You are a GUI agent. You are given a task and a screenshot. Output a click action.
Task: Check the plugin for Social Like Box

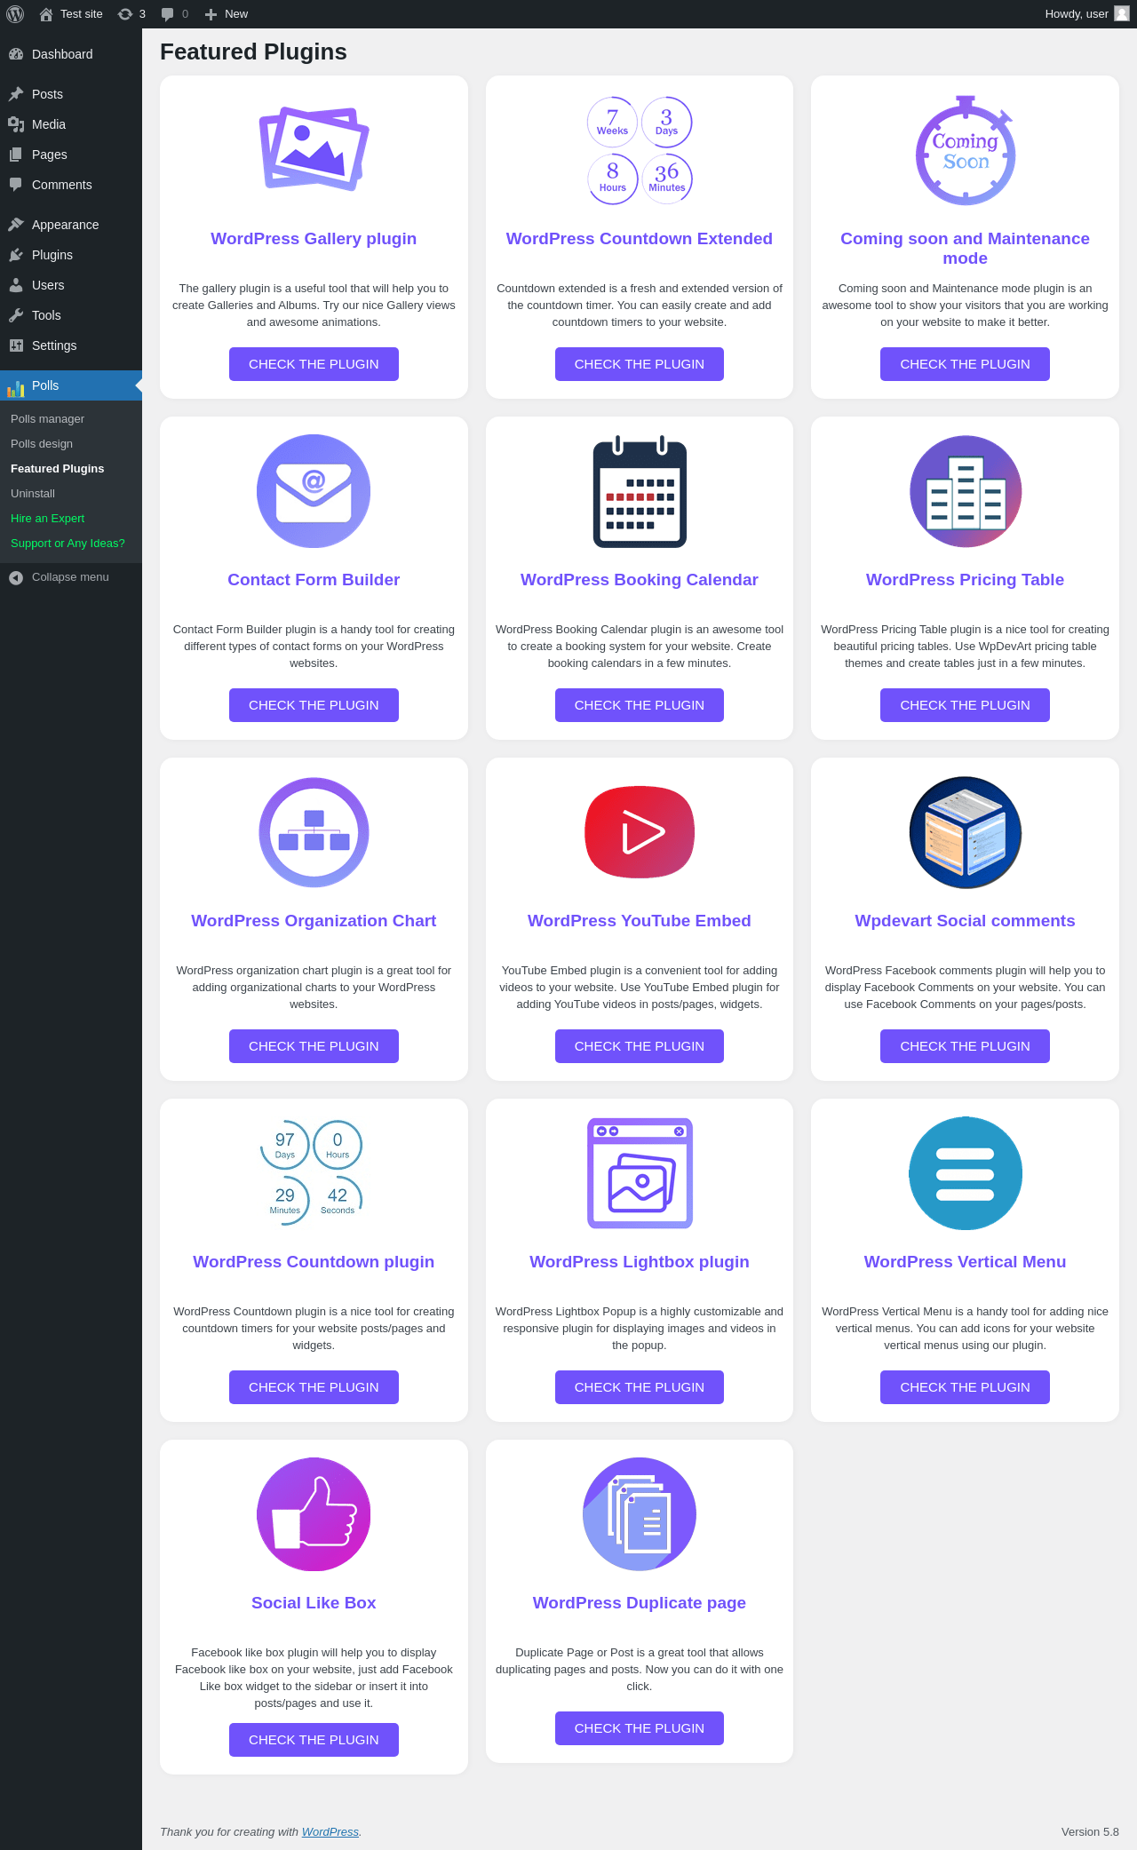(x=314, y=1740)
